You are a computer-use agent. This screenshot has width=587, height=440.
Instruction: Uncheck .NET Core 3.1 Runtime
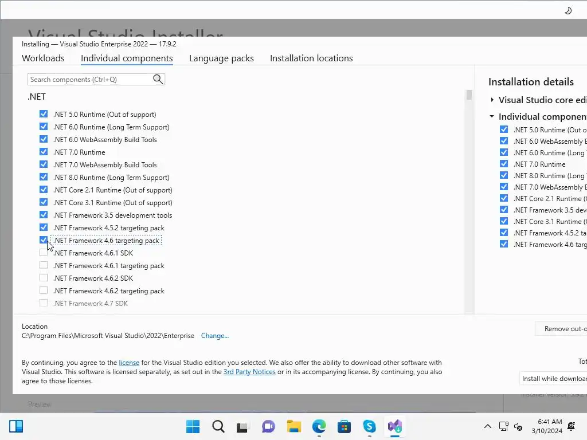tap(44, 202)
